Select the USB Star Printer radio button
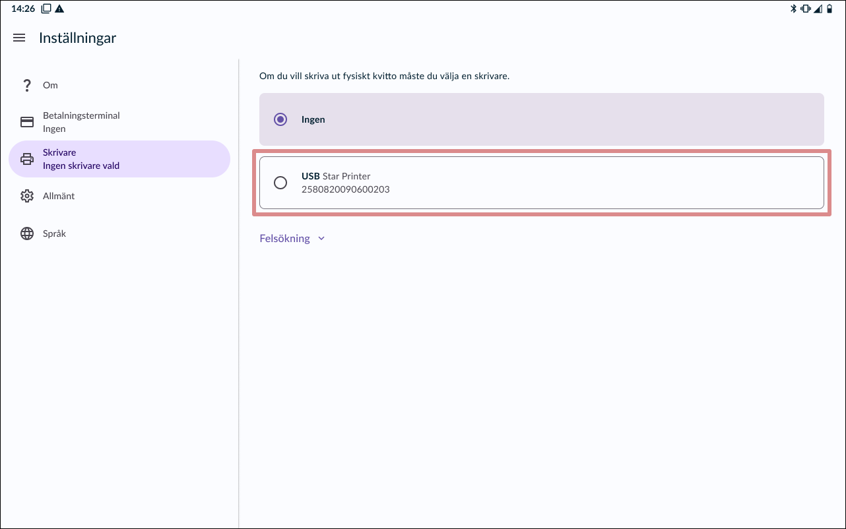This screenshot has width=846, height=529. pos(280,183)
